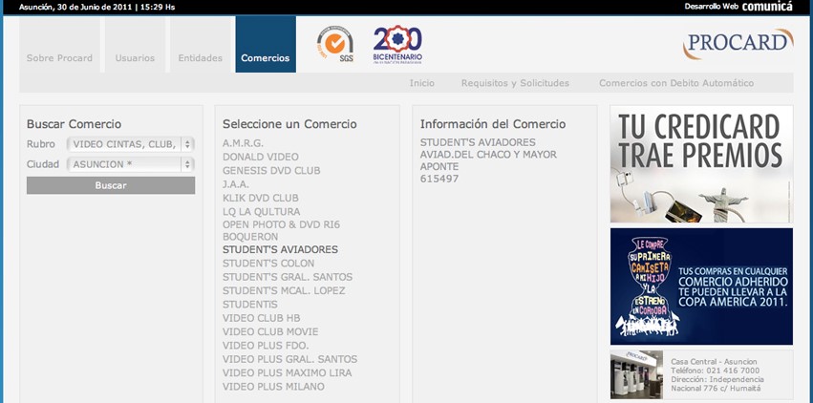Viewport: 813px width, 403px height.
Task: Select J.A.A. from the list
Action: [236, 184]
